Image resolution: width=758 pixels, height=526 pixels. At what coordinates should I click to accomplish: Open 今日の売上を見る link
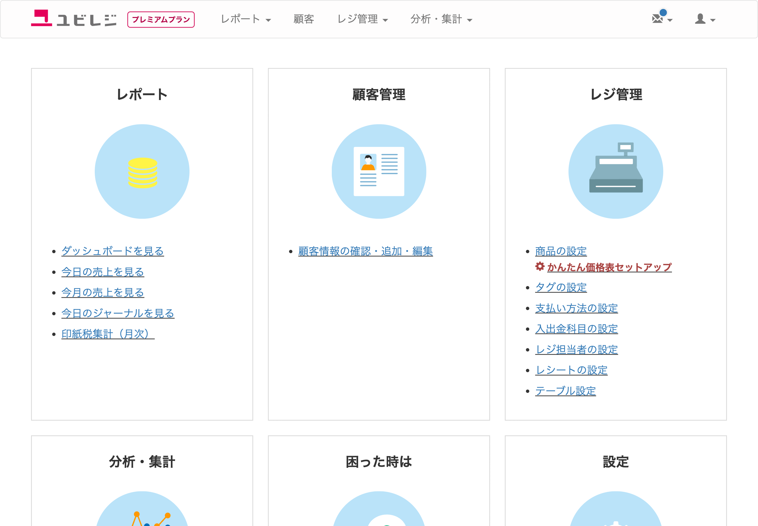click(103, 272)
